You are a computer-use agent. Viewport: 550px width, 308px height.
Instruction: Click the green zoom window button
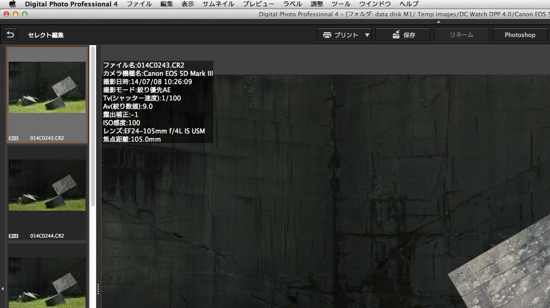click(x=25, y=14)
